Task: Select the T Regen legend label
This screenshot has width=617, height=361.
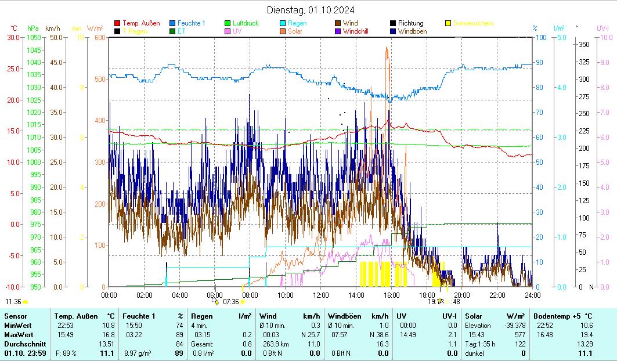Action: click(135, 31)
